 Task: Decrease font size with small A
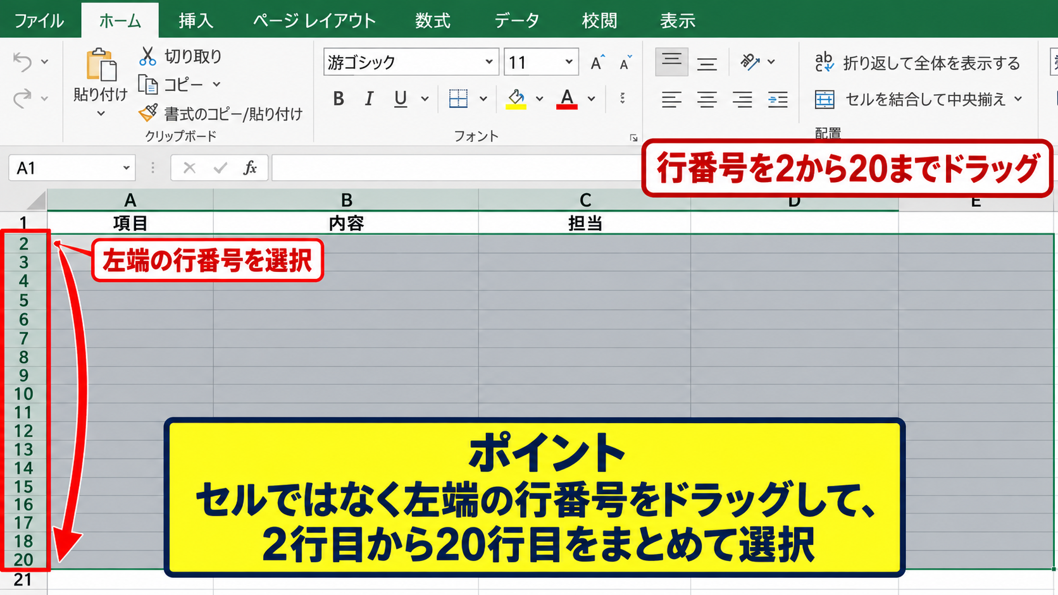pos(625,63)
